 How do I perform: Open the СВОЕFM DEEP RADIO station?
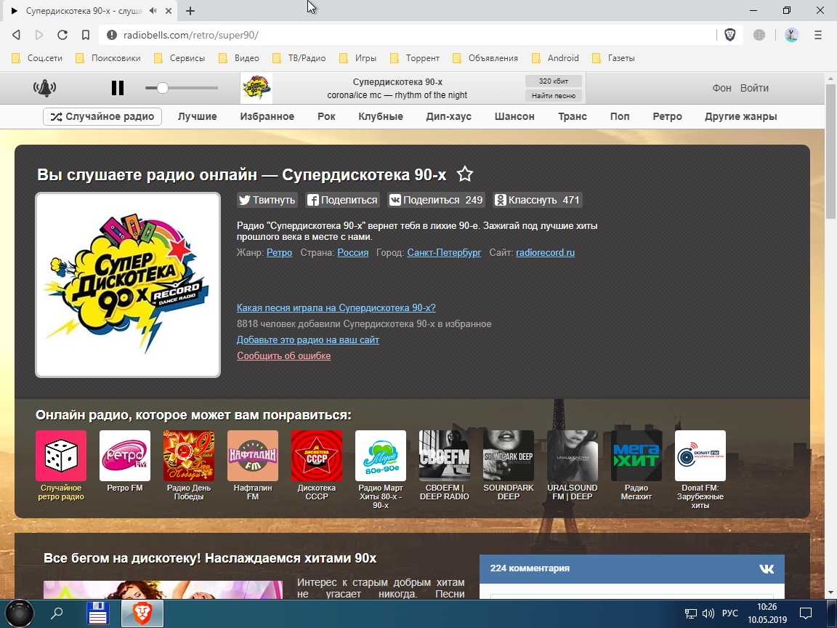(445, 456)
